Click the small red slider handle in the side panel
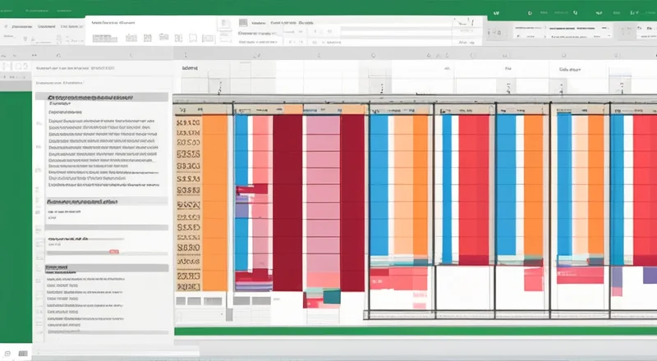Viewport: 657px width, 361px height. [115, 251]
